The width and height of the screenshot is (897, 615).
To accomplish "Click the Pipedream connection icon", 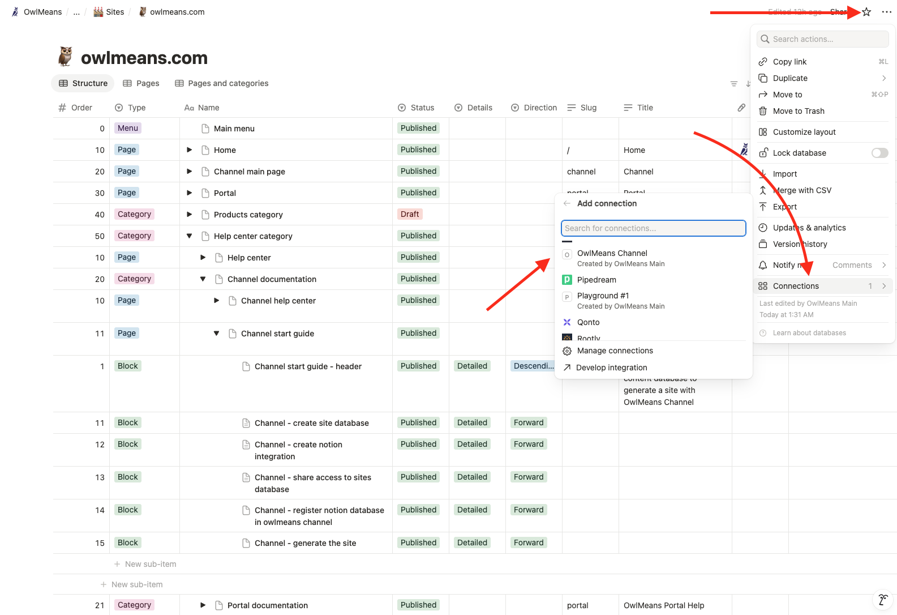I will tap(567, 280).
